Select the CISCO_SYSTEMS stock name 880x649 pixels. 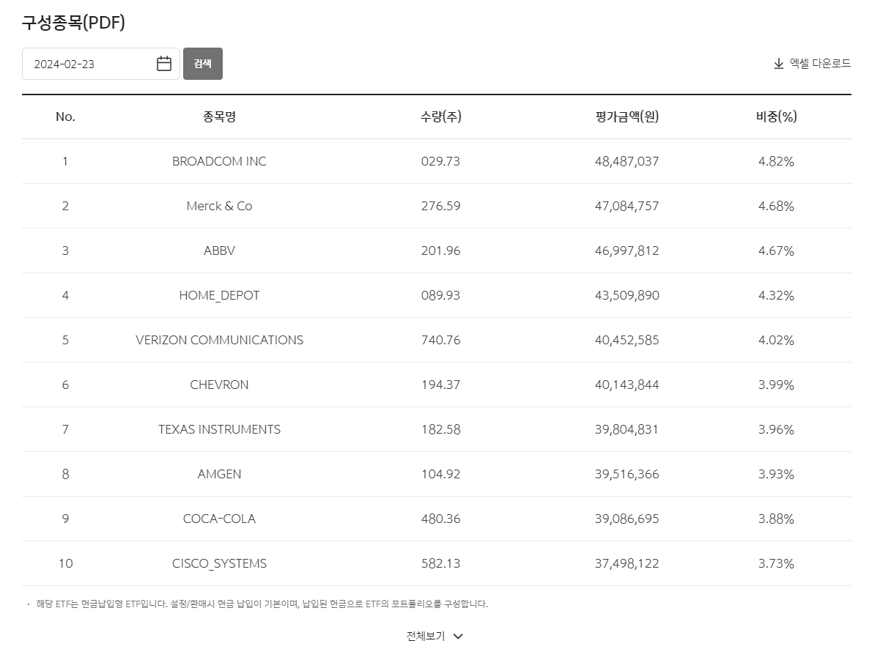tap(219, 563)
